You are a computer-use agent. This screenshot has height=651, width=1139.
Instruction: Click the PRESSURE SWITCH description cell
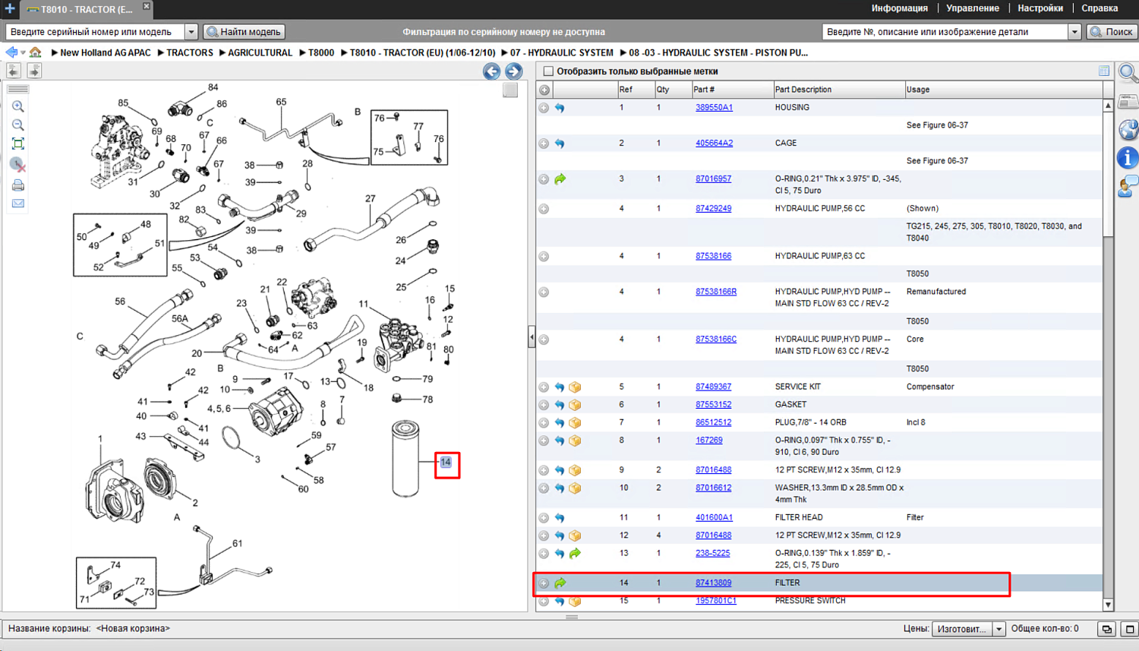tap(810, 601)
